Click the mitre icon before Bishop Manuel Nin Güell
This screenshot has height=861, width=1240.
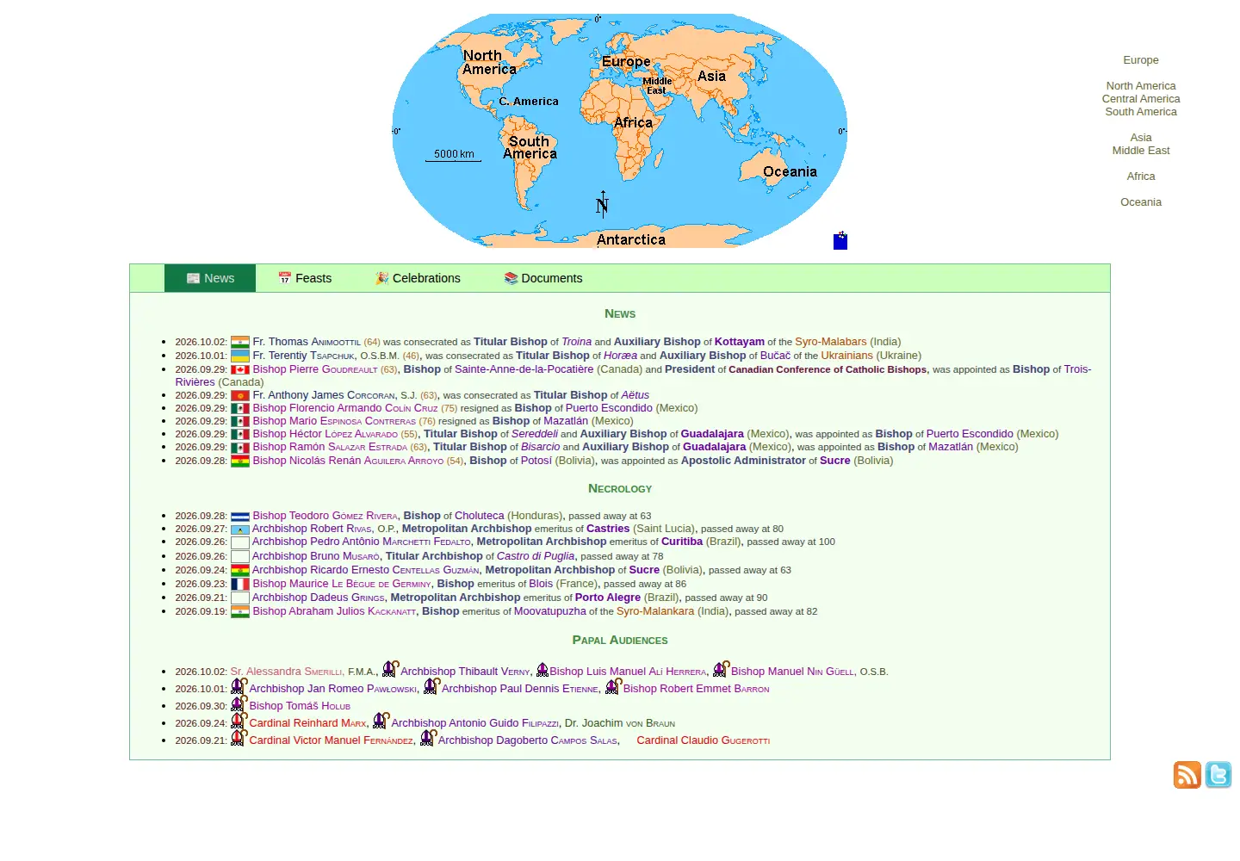(x=721, y=669)
